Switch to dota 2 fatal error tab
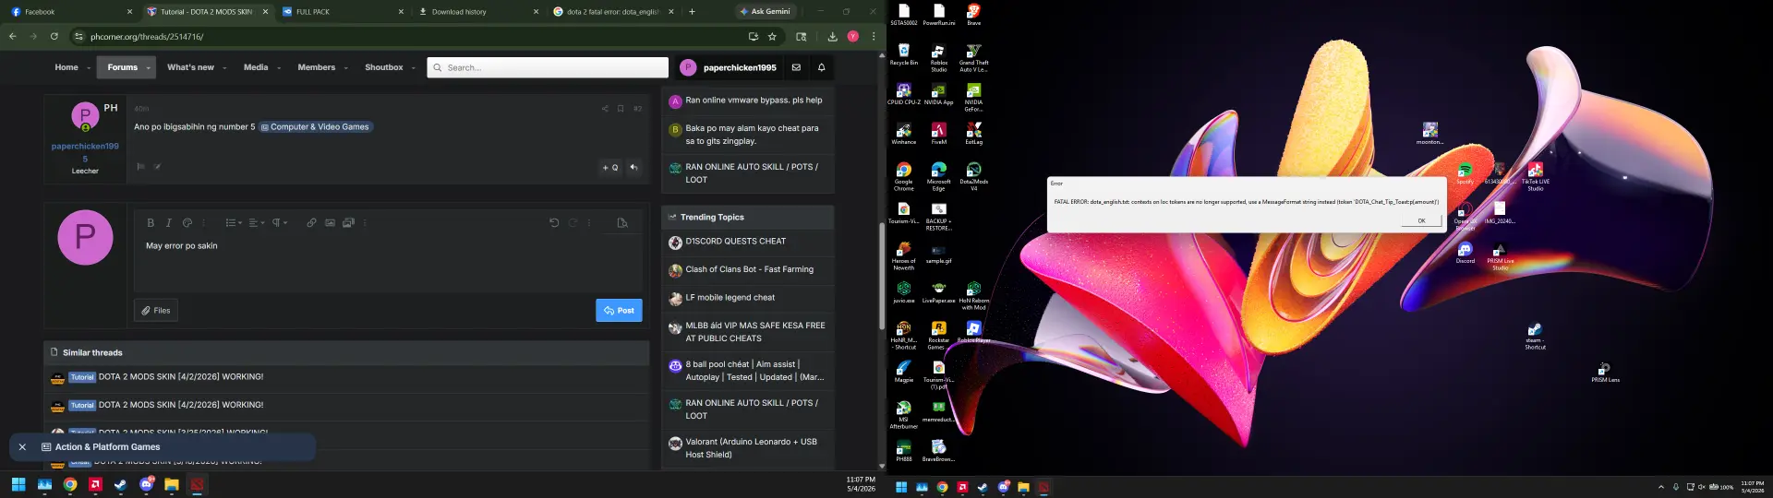1773x498 pixels. tap(613, 12)
